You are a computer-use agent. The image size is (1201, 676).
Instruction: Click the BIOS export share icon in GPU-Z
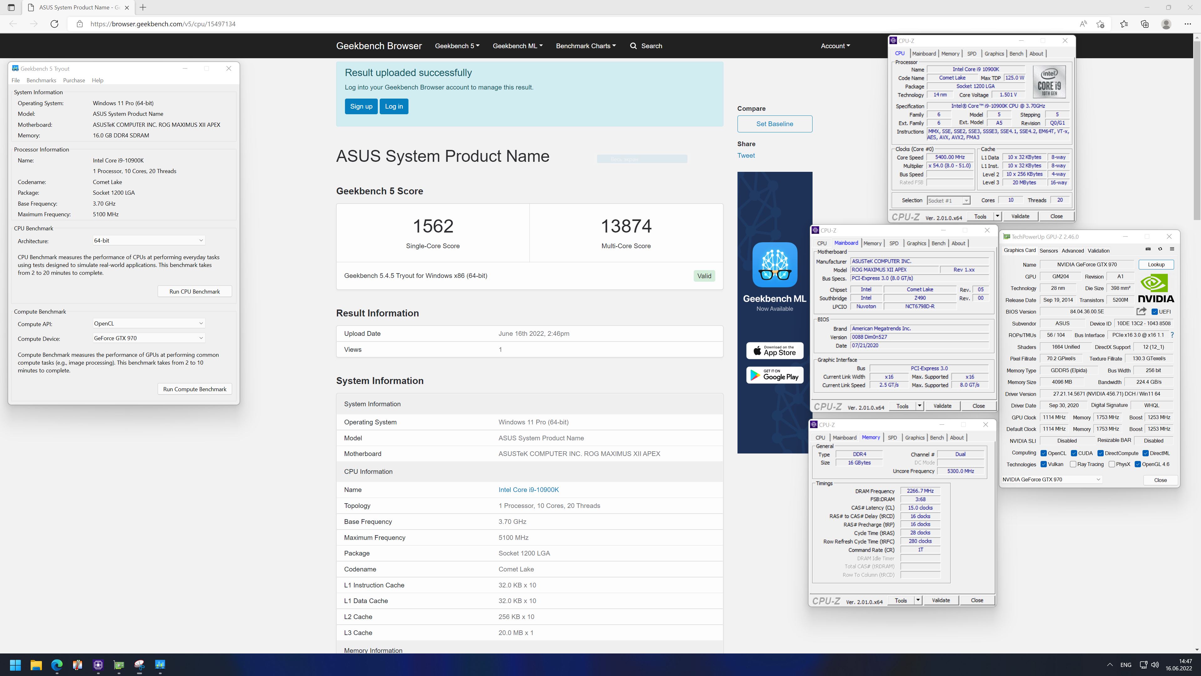coord(1141,311)
